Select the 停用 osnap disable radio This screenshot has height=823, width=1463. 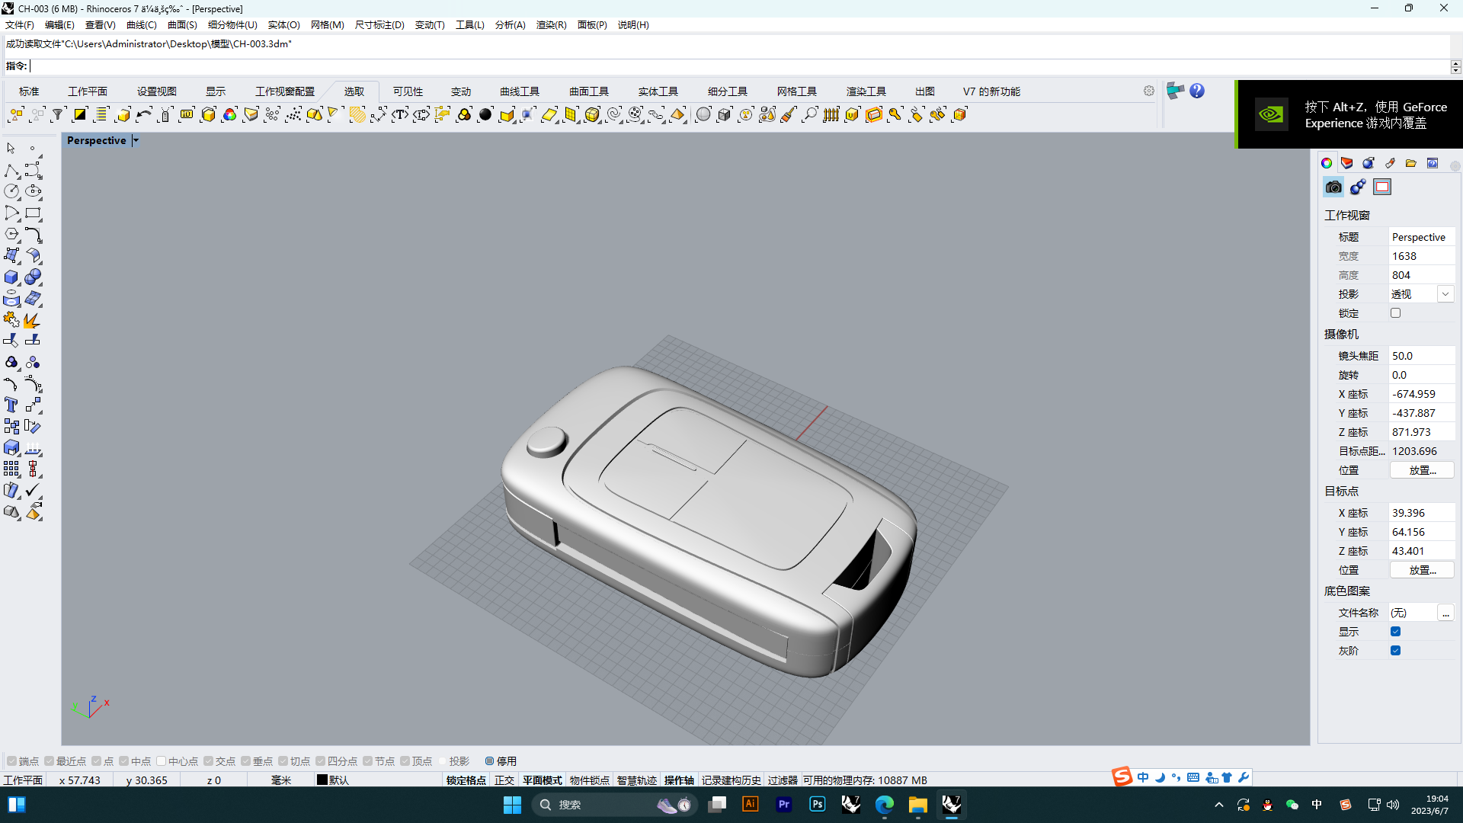489,761
